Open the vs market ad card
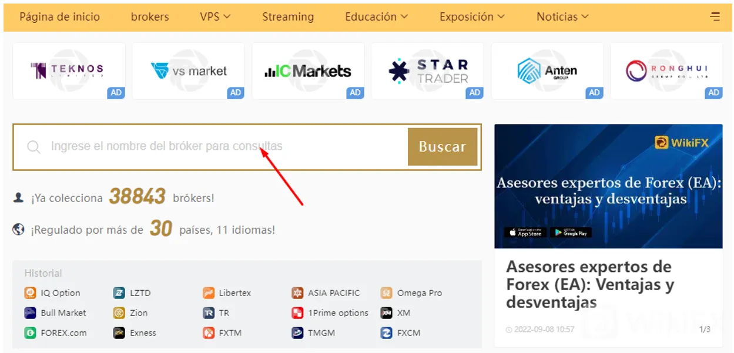734x353 pixels. [x=188, y=71]
